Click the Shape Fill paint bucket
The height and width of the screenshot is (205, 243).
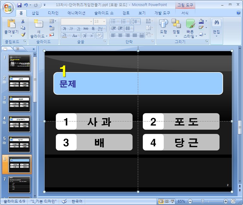[x=201, y=21]
